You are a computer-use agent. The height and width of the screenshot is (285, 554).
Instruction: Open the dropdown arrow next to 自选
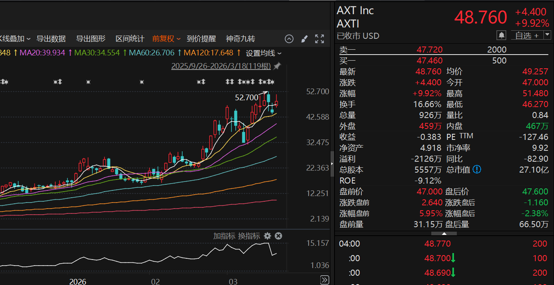coord(547,35)
